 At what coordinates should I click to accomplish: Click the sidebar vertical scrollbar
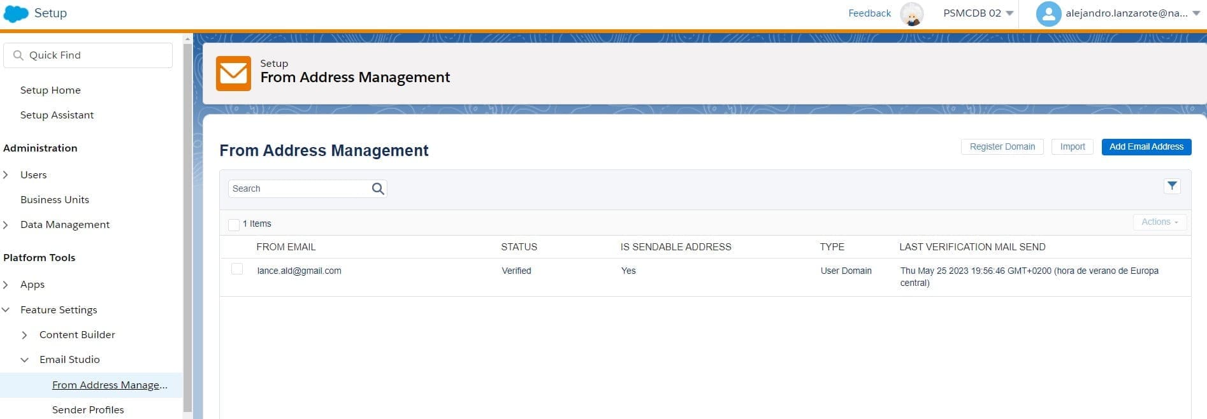click(187, 223)
